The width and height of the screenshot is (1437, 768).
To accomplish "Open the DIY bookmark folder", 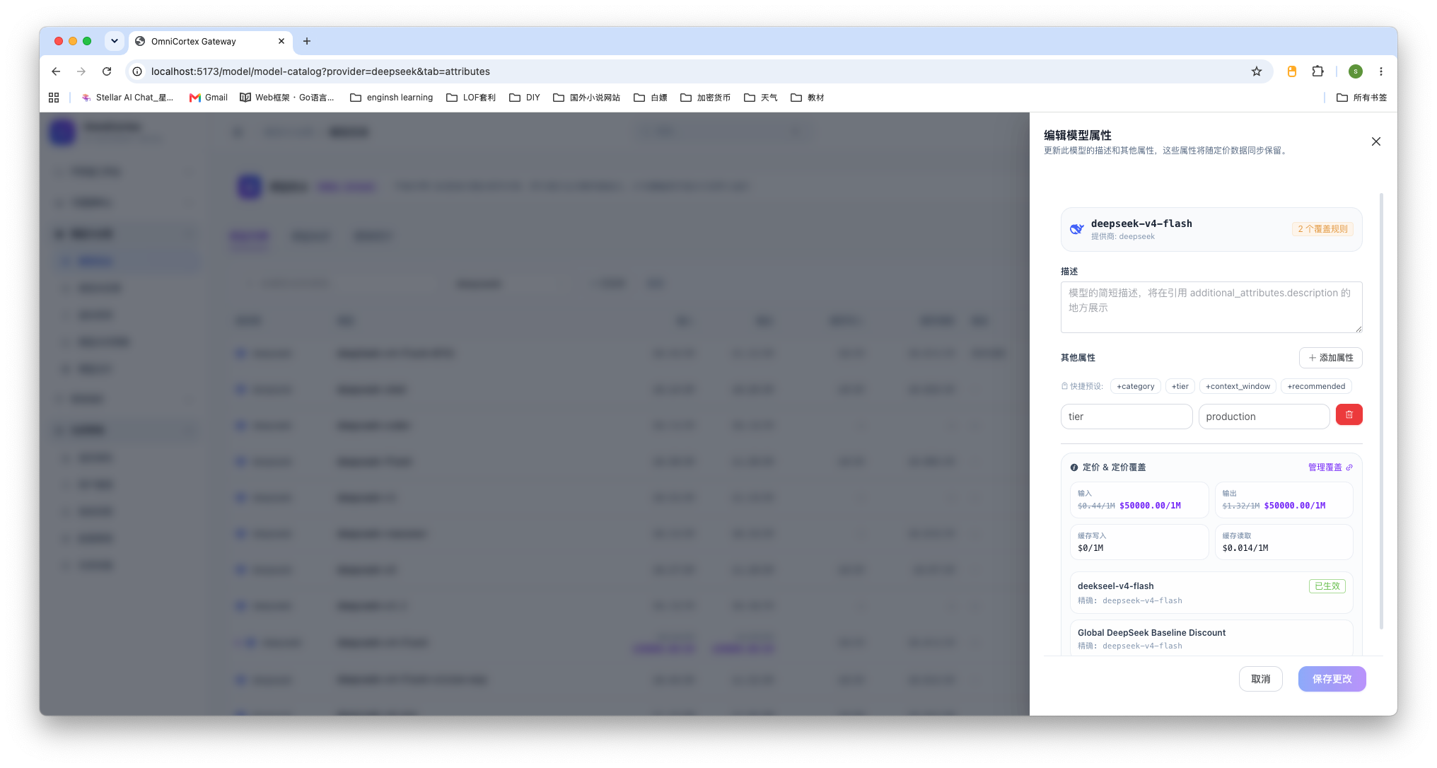I will click(524, 98).
